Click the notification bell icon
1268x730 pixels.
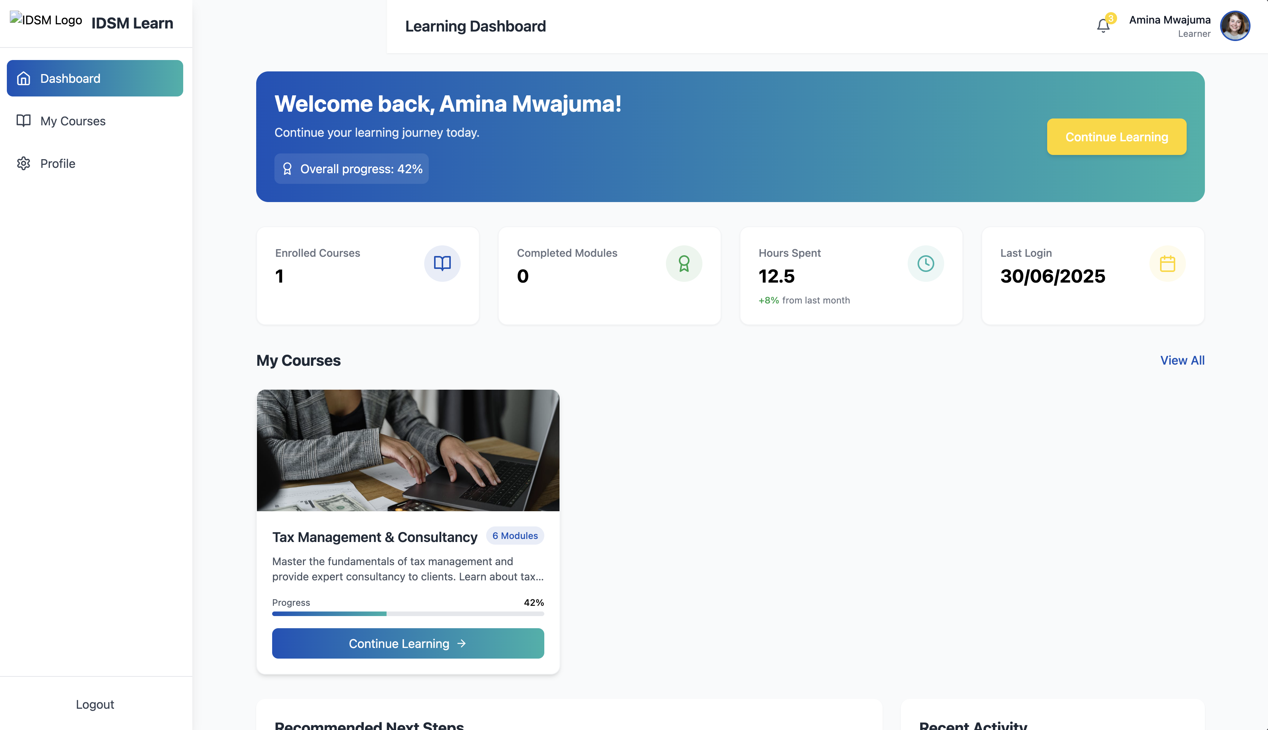click(1103, 25)
